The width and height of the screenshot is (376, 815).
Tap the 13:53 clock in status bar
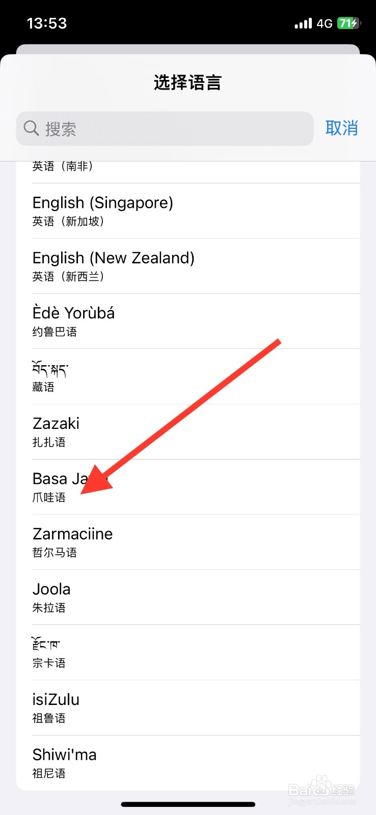[47, 23]
